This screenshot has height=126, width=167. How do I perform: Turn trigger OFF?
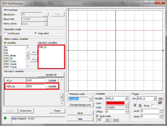tap(160, 103)
